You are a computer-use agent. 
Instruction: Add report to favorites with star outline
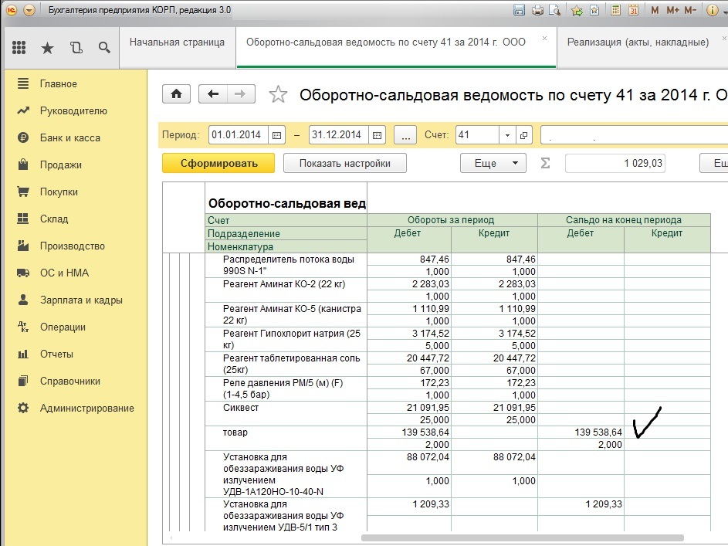coord(278,95)
